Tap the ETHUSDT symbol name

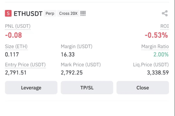point(28,14)
